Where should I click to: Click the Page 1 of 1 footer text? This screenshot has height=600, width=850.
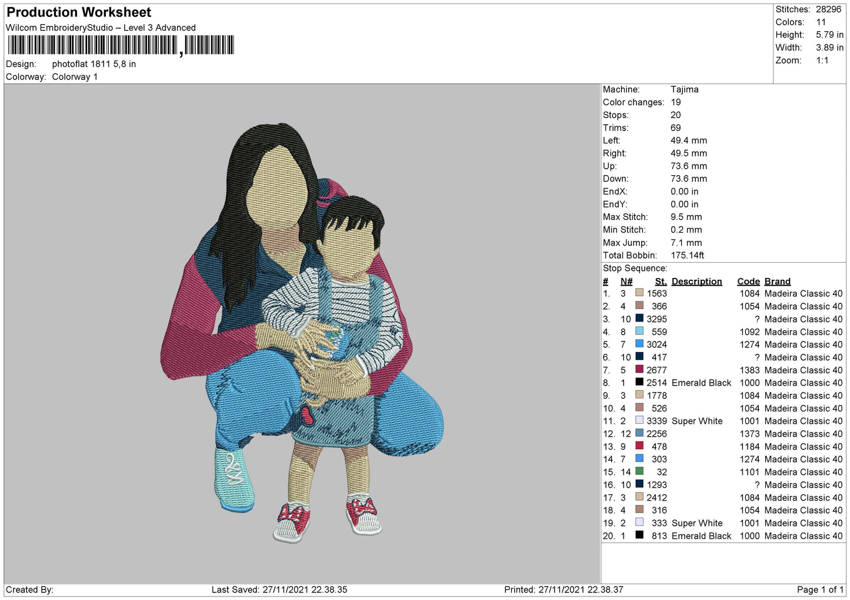pyautogui.click(x=820, y=589)
